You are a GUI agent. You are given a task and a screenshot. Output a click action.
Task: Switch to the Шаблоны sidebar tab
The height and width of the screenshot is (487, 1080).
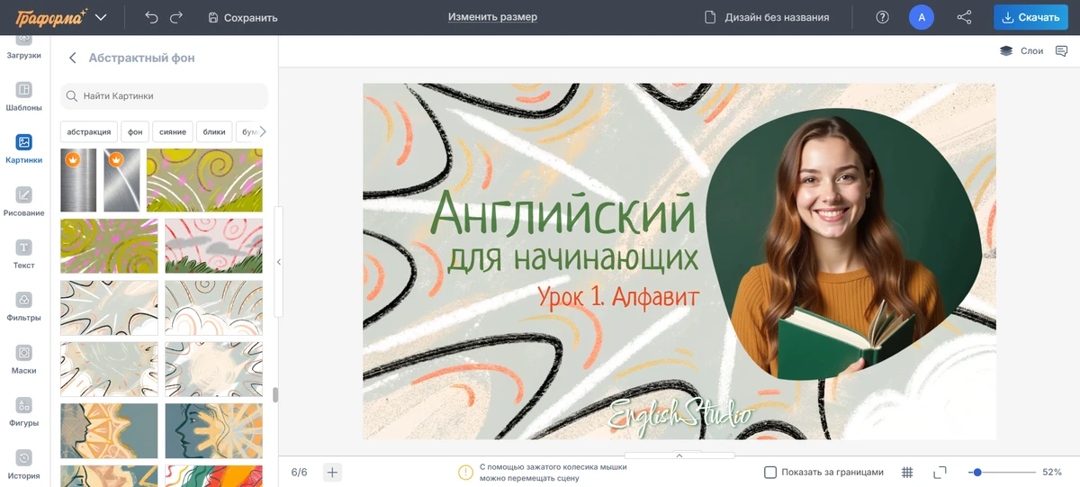pyautogui.click(x=24, y=95)
